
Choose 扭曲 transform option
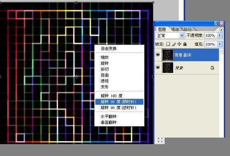click(x=105, y=75)
